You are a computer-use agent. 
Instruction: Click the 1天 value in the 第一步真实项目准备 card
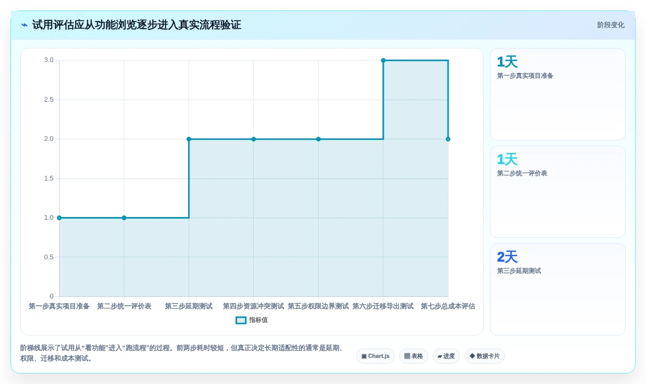507,62
